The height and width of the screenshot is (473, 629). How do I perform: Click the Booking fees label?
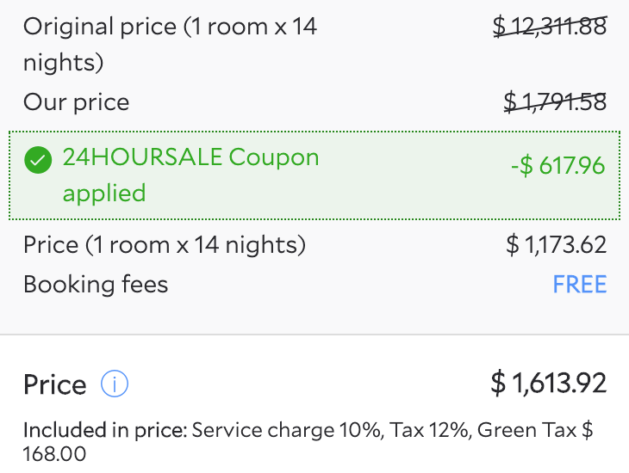tap(96, 284)
